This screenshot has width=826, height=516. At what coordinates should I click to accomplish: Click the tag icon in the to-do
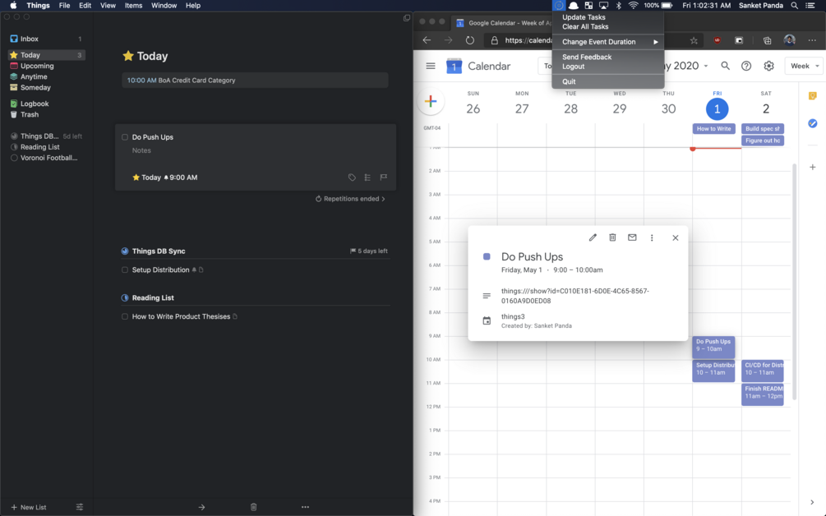[352, 177]
